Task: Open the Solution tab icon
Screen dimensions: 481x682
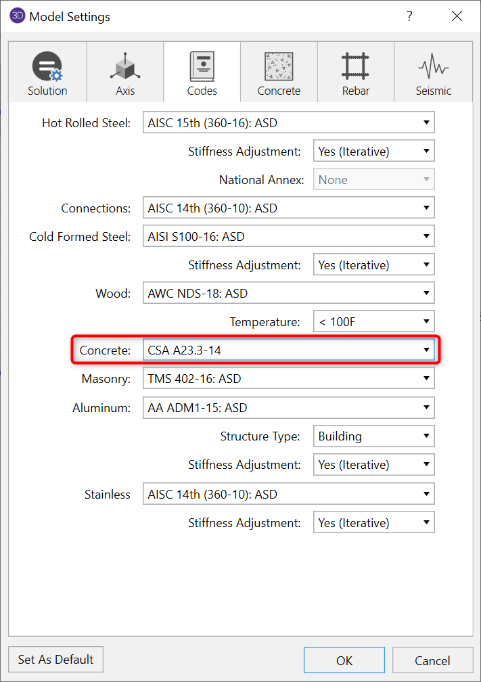Action: pyautogui.click(x=47, y=68)
